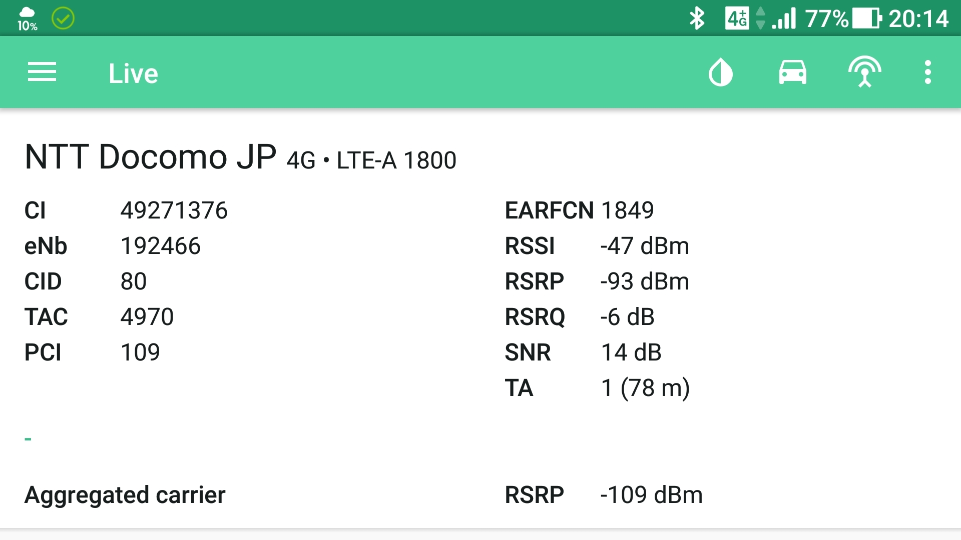961x540 pixels.
Task: Tap the water drop theme icon
Action: tap(721, 72)
